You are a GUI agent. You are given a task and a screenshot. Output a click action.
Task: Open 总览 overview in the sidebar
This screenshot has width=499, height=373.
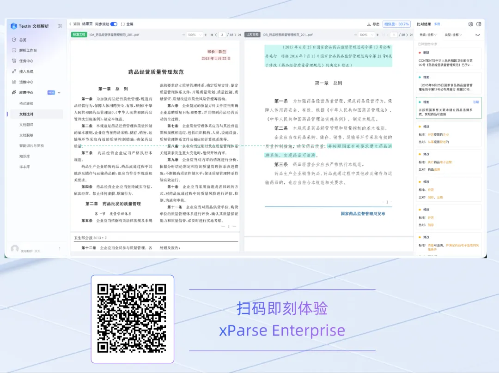tap(23, 40)
